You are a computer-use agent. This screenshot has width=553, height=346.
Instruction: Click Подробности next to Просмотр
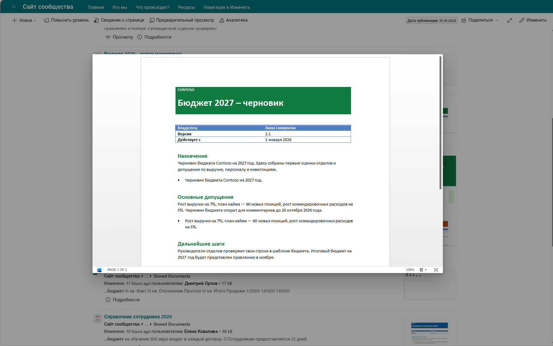(x=154, y=37)
